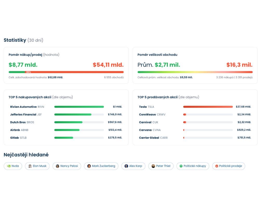The image size is (260, 208).
Task: Click the $9,59 mil. overall average value
Action: (x=186, y=77)
